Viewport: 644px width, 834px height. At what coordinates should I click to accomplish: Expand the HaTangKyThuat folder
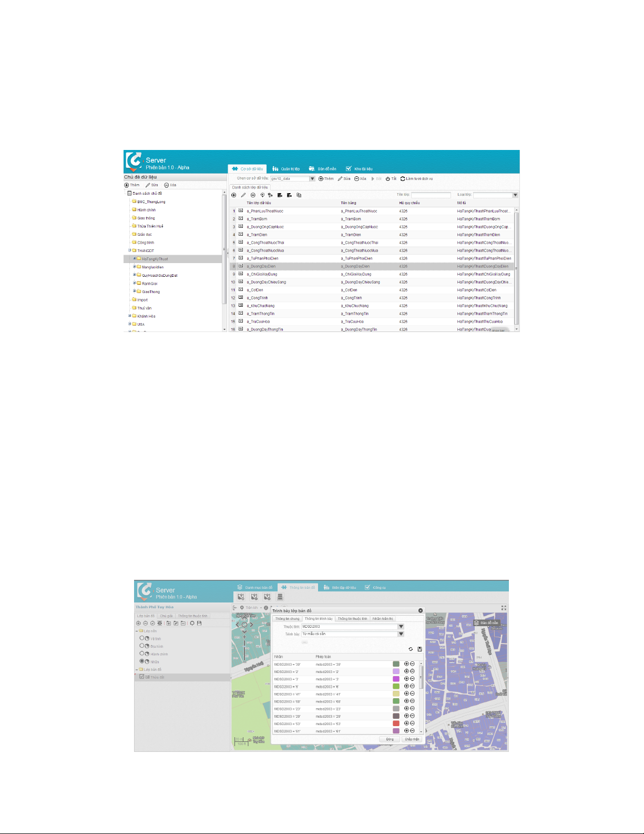pyautogui.click(x=135, y=259)
